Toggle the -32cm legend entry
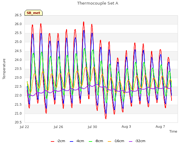This screenshot has height=147, width=196. 137,141
